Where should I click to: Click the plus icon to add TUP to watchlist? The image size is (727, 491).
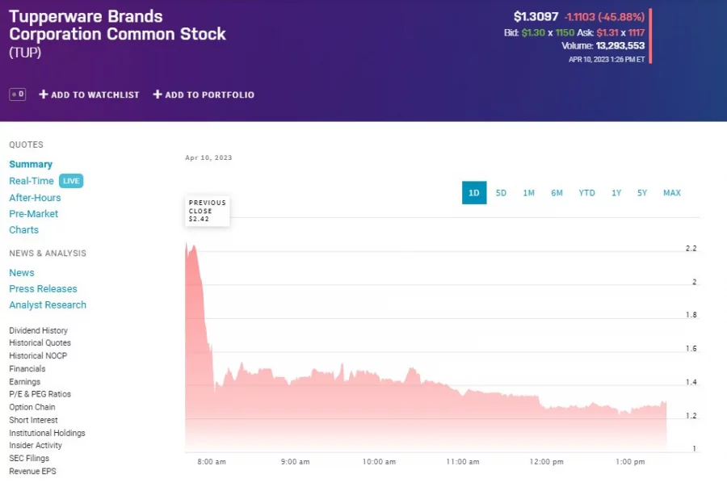point(42,94)
